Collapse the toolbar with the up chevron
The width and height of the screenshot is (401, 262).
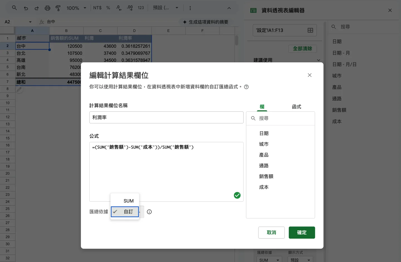[x=229, y=8]
